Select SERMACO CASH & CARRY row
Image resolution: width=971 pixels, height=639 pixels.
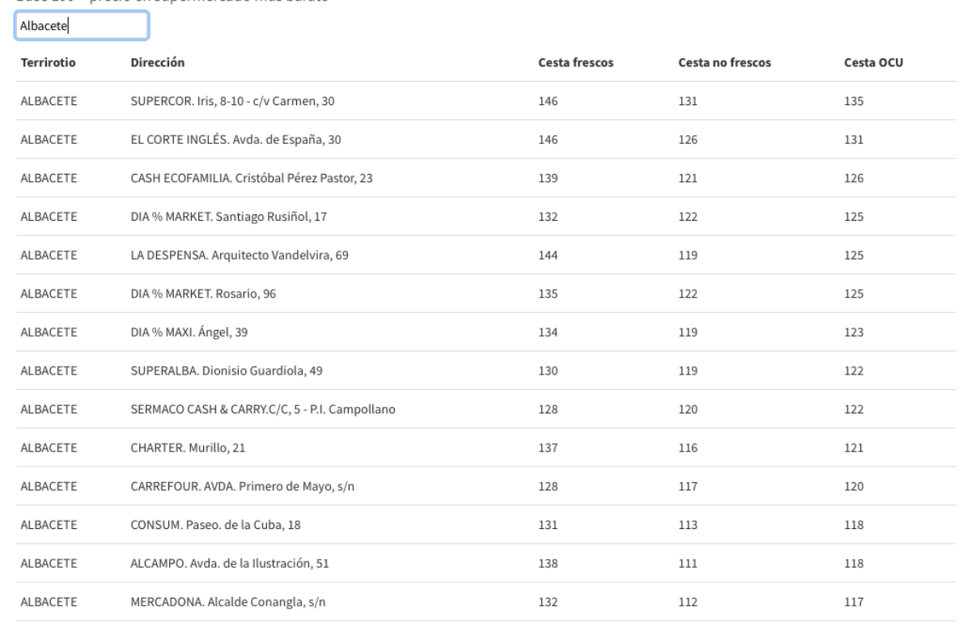tap(263, 409)
